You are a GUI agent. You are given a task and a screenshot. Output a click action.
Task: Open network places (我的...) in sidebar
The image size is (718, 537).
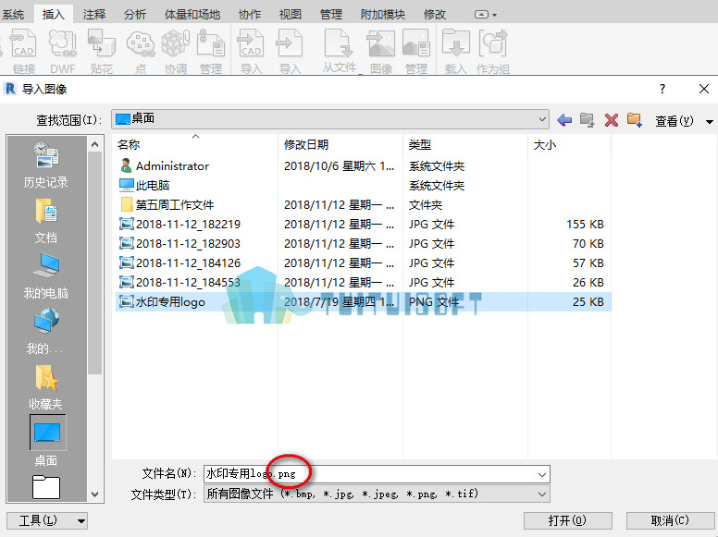coord(45,332)
